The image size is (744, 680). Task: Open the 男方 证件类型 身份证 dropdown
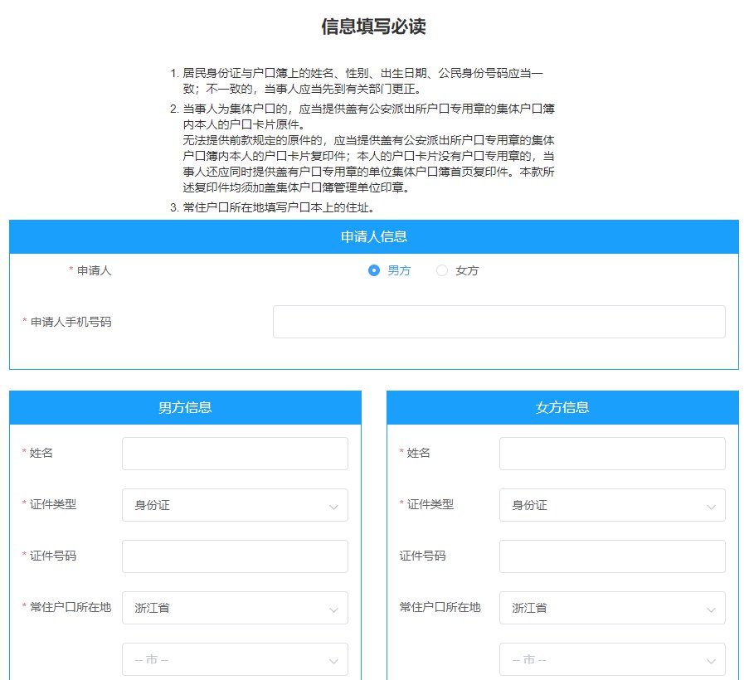tap(235, 505)
